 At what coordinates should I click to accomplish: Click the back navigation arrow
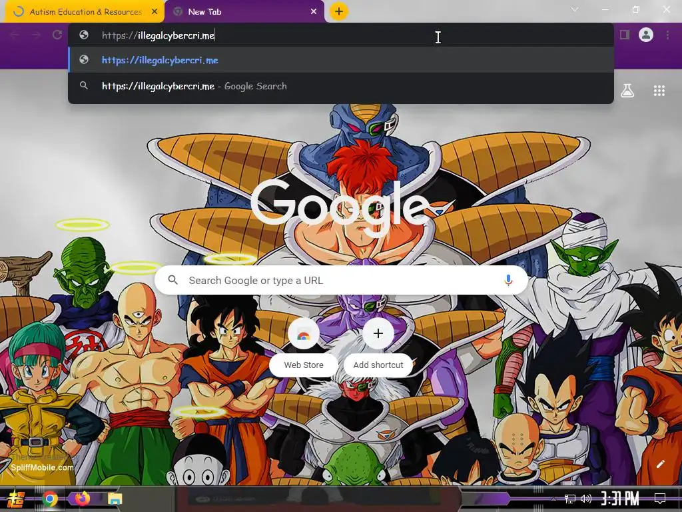point(15,35)
